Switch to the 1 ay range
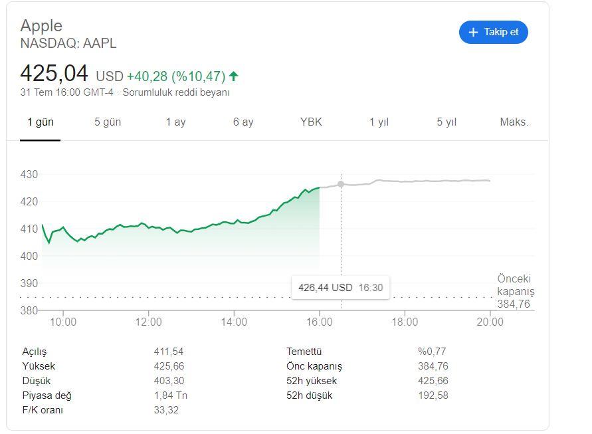The image size is (592, 434). pos(175,122)
